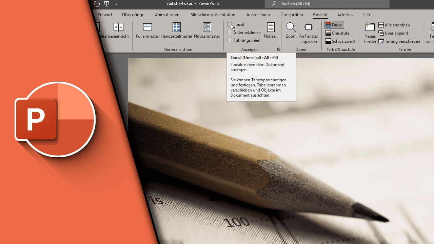Open a Neues Fenster
The width and height of the screenshot is (434, 244).
click(x=370, y=33)
